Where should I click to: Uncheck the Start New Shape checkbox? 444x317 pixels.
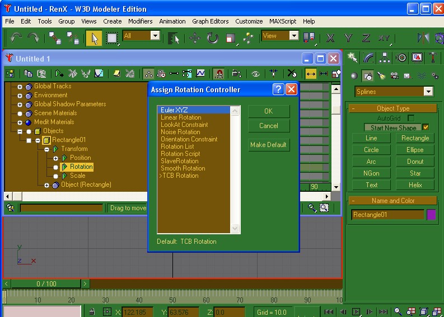click(x=426, y=127)
